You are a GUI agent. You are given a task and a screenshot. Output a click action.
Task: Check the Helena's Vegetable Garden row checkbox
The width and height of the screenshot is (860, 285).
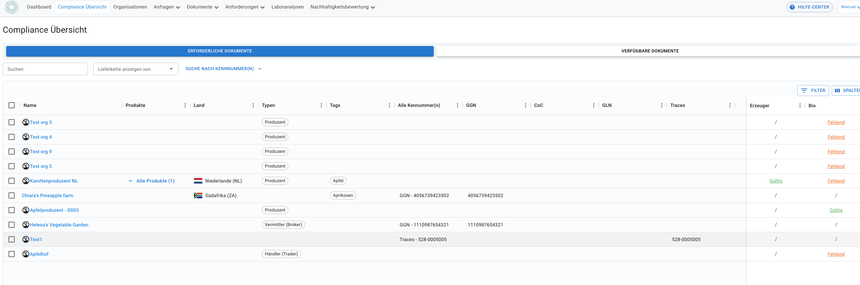click(x=12, y=225)
